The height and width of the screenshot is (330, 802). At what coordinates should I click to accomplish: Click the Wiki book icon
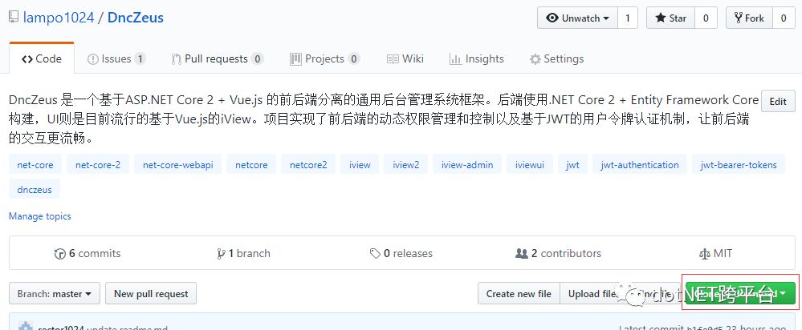click(x=393, y=59)
